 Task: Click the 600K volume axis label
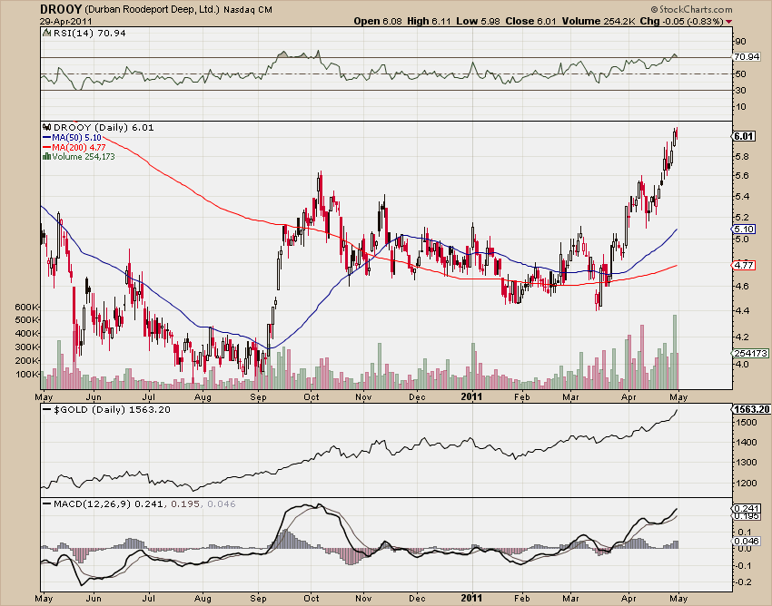pyautogui.click(x=27, y=307)
